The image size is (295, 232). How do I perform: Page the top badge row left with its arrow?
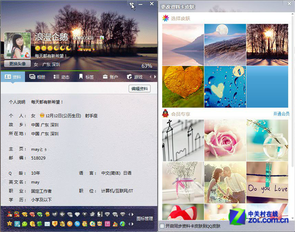[x=129, y=214]
